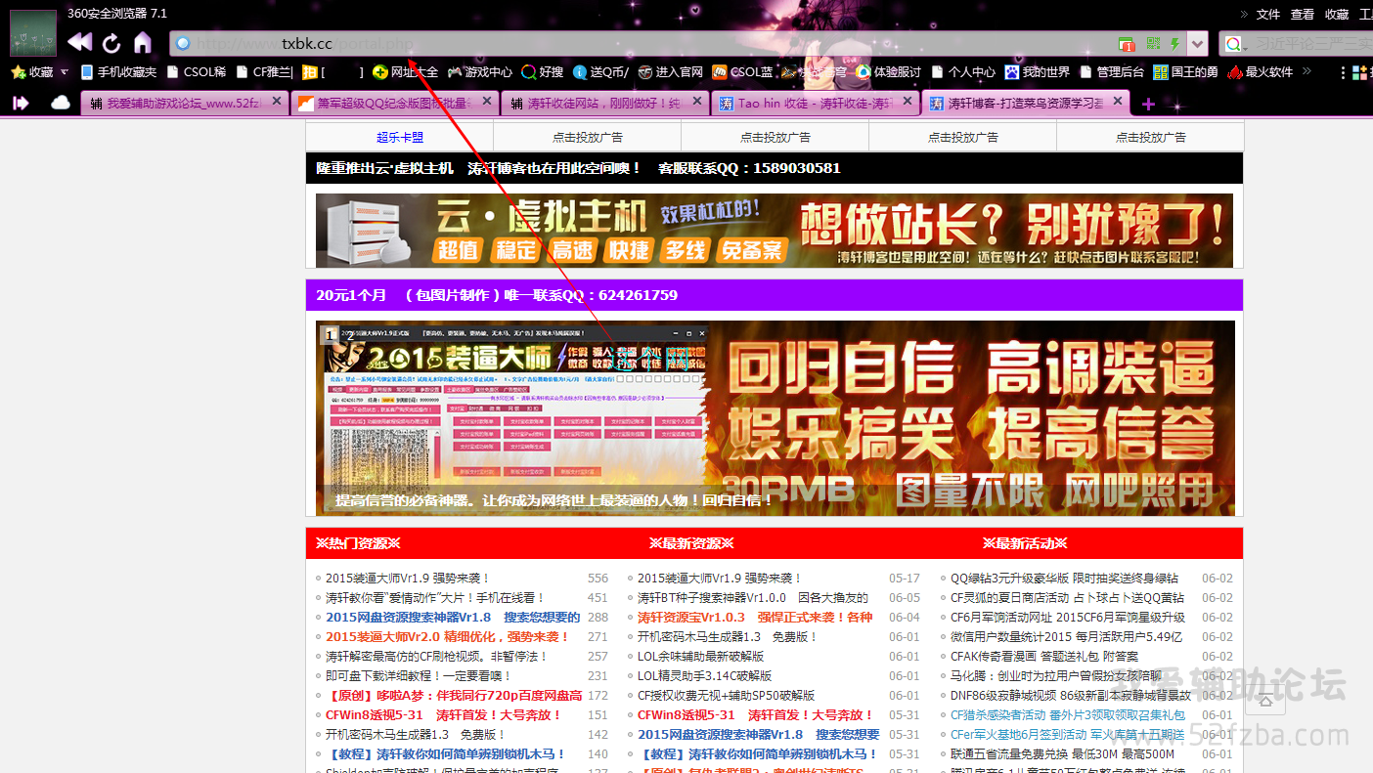Choose search engine from the search box icon
Screen dimensions: 1373x773
[x=1235, y=44]
